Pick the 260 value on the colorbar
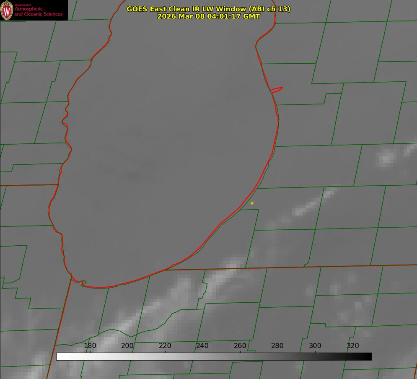The height and width of the screenshot is (379, 417). [240, 345]
